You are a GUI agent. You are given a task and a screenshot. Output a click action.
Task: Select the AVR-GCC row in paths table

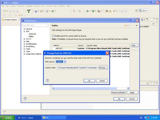(x=91, y=48)
